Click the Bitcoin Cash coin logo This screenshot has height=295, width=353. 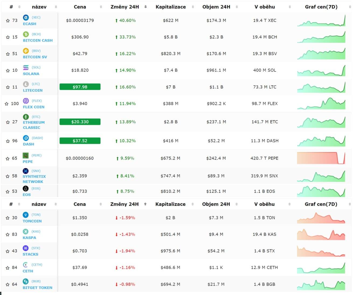click(x=26, y=34)
